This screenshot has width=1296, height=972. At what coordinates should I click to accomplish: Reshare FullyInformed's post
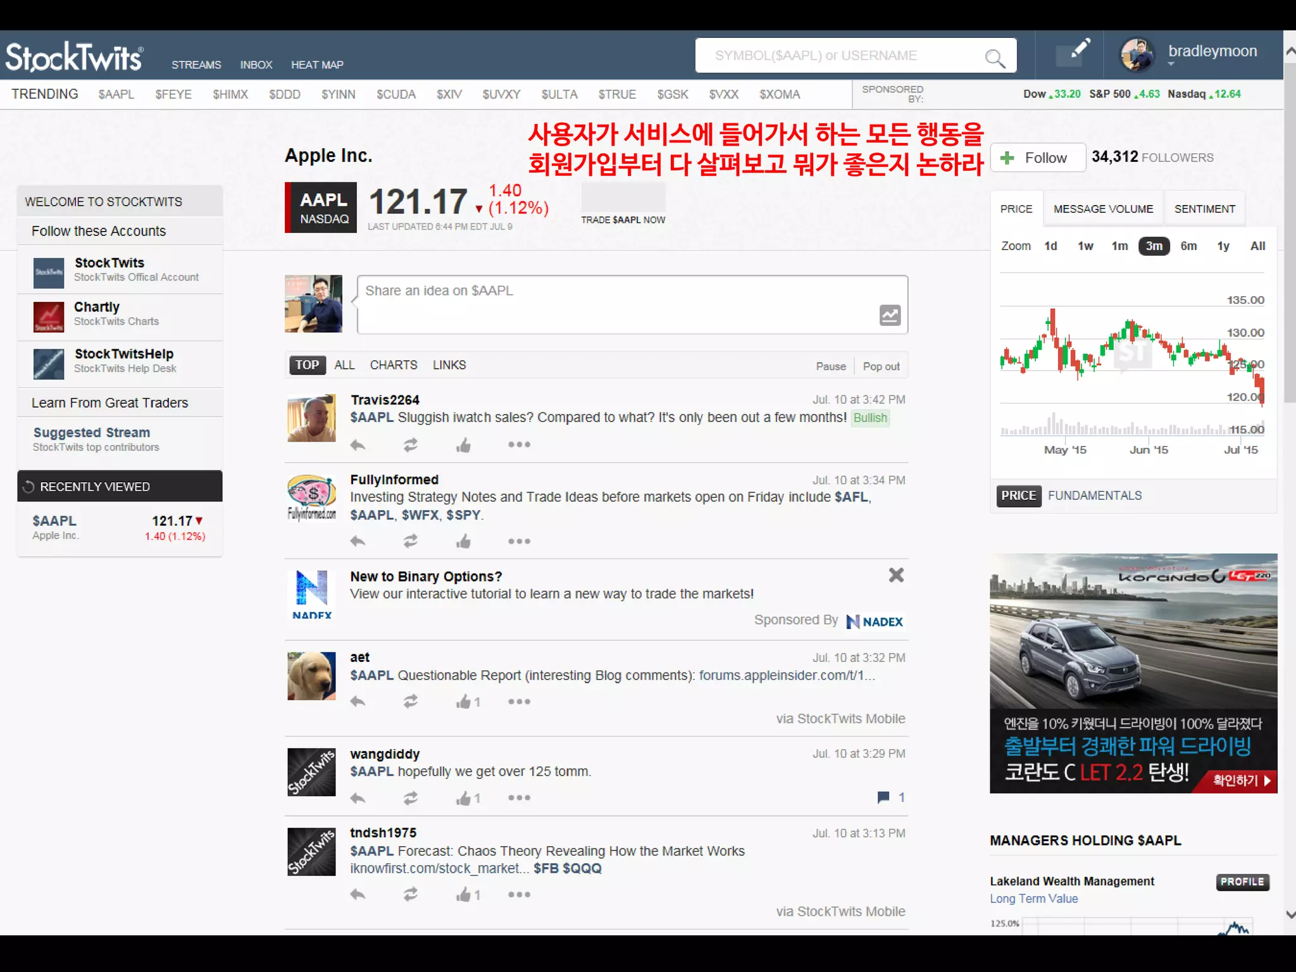pos(411,542)
